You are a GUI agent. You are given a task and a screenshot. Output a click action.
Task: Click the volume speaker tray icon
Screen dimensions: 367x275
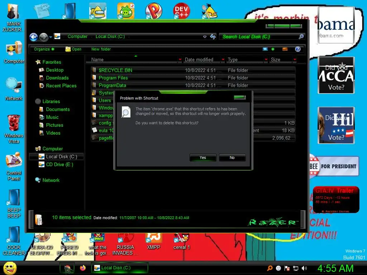(304, 268)
